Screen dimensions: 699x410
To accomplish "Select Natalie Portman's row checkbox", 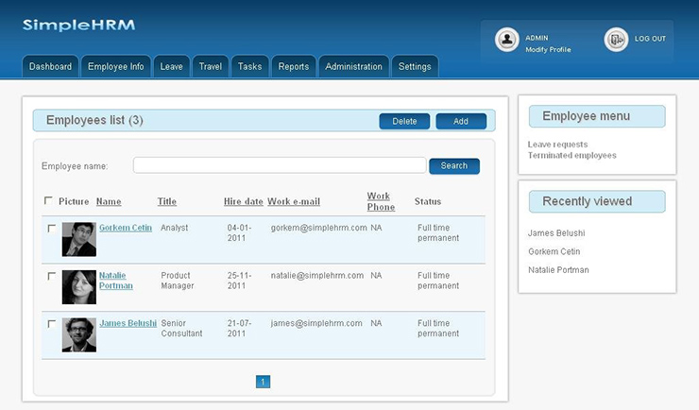I will (51, 276).
